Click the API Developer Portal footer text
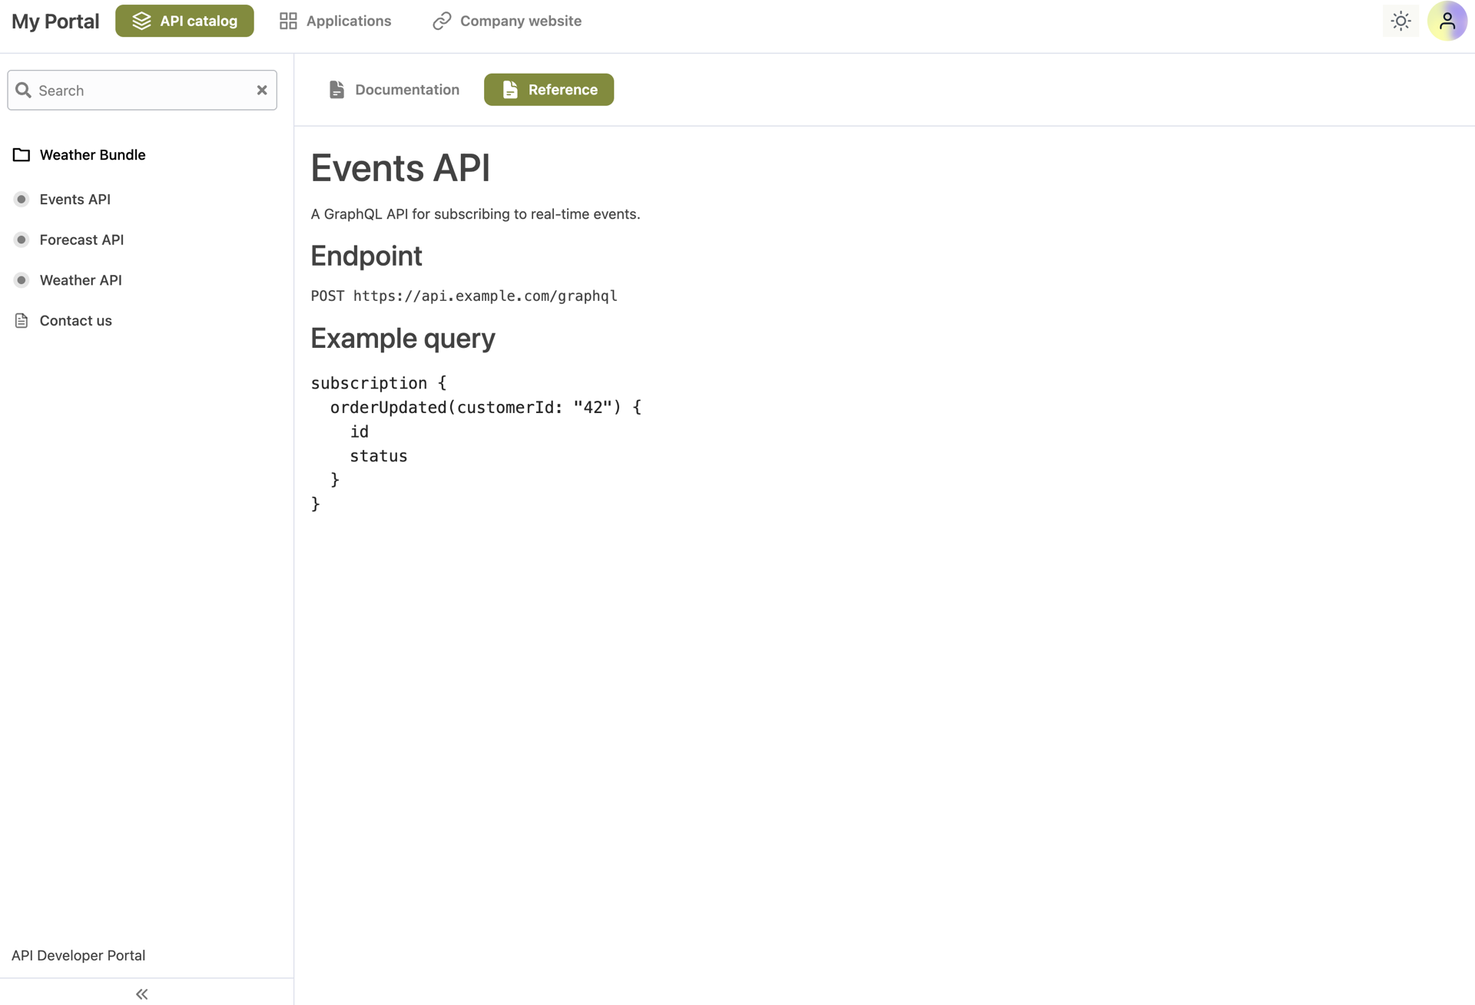 point(78,955)
